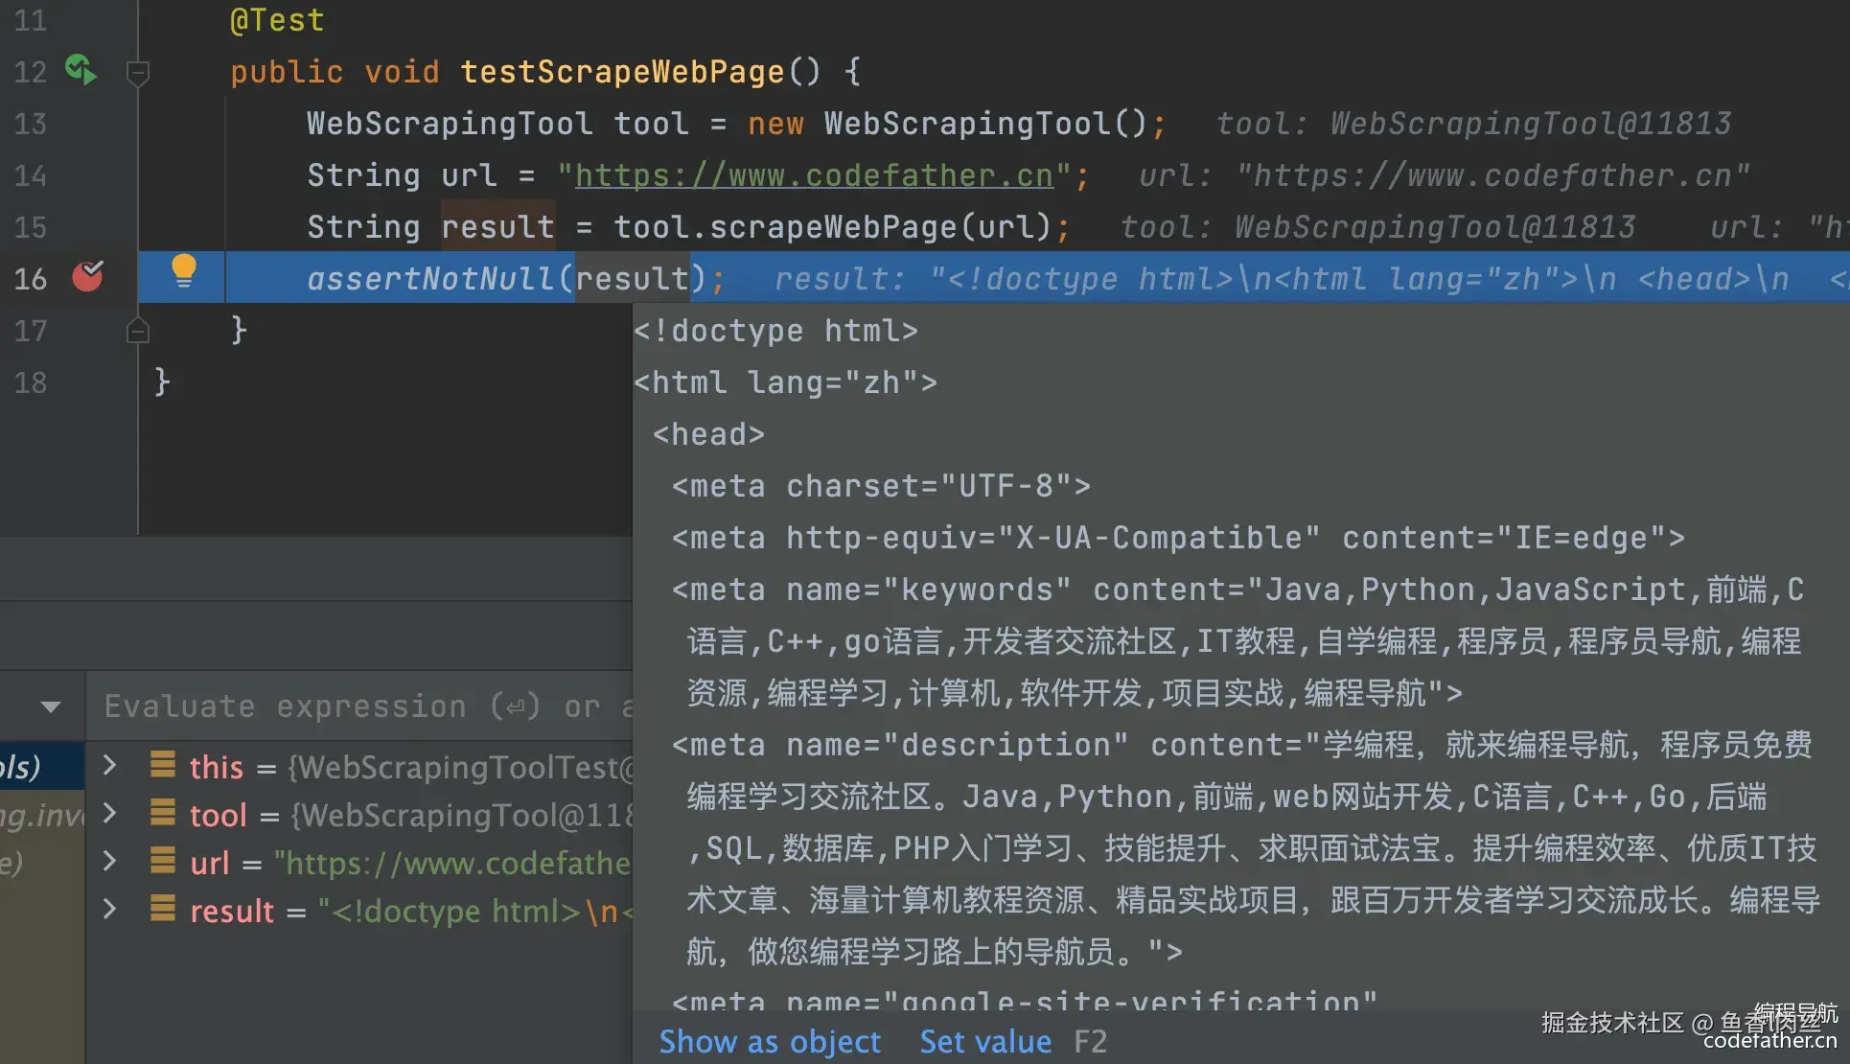Screen dimensions: 1850x1064
Task: Click the highlighted 'result' variable on line 15
Action: pos(497,227)
